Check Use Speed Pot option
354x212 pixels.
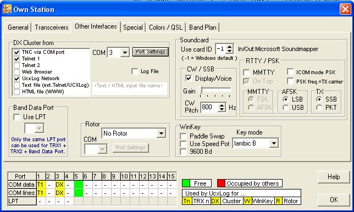click(x=183, y=144)
